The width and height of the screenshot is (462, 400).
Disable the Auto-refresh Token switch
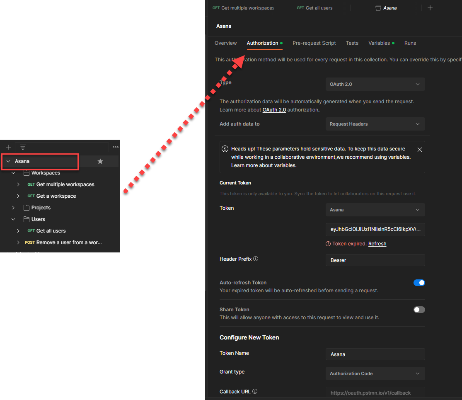tap(419, 283)
